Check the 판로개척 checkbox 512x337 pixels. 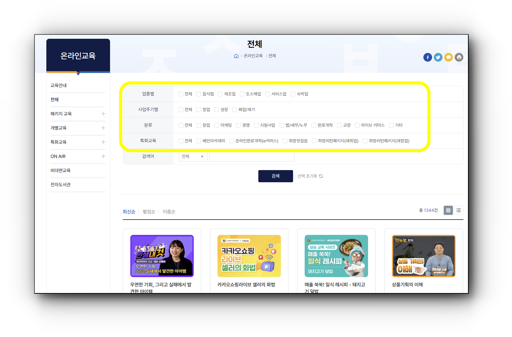click(314, 125)
